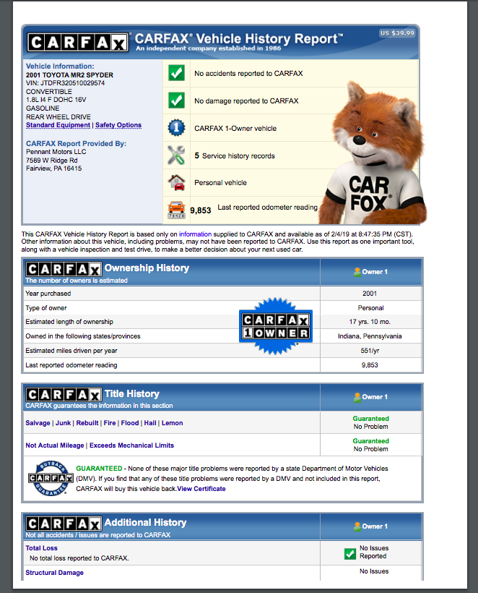Click the 'Year purchased' row label

coord(48,294)
